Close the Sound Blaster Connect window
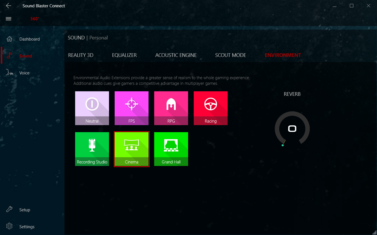Viewport: 377px width, 235px height. click(369, 6)
